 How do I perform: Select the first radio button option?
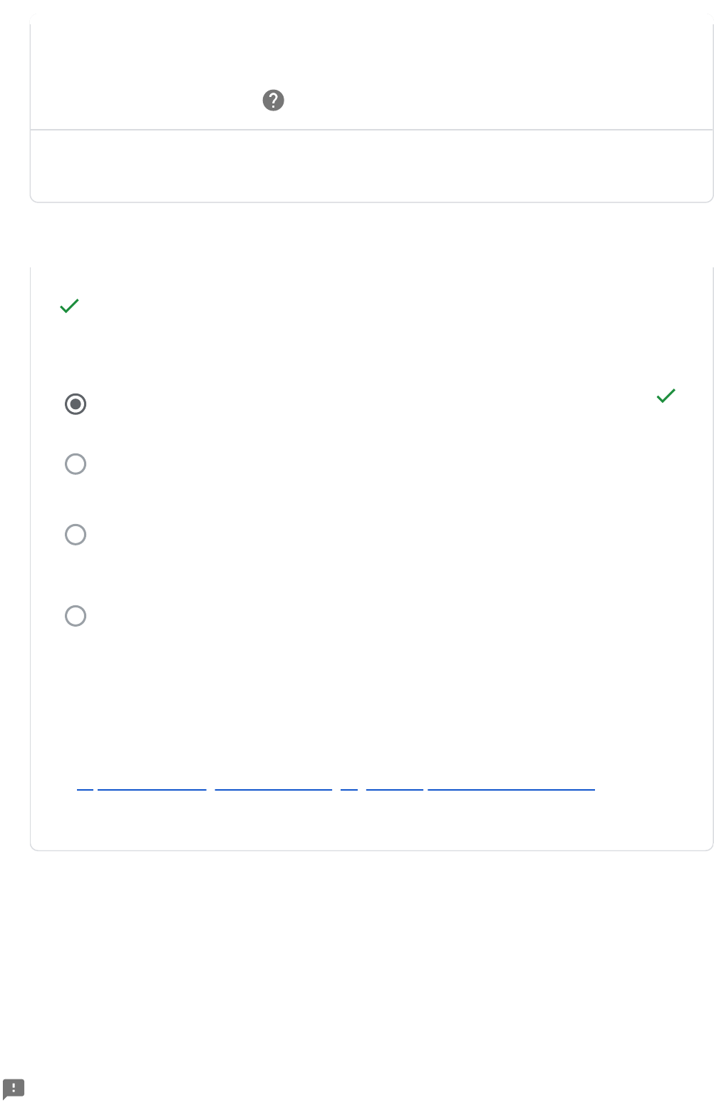pyautogui.click(x=76, y=404)
